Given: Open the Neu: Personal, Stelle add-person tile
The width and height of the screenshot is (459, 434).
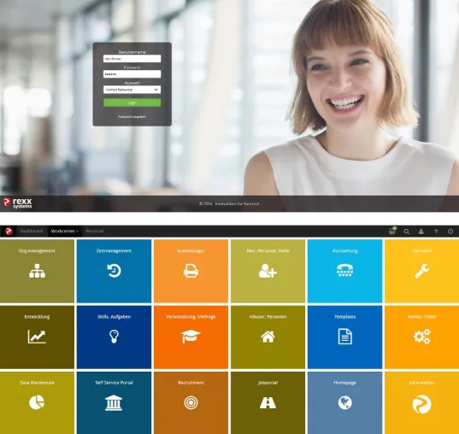Looking at the screenshot, I should tap(268, 271).
